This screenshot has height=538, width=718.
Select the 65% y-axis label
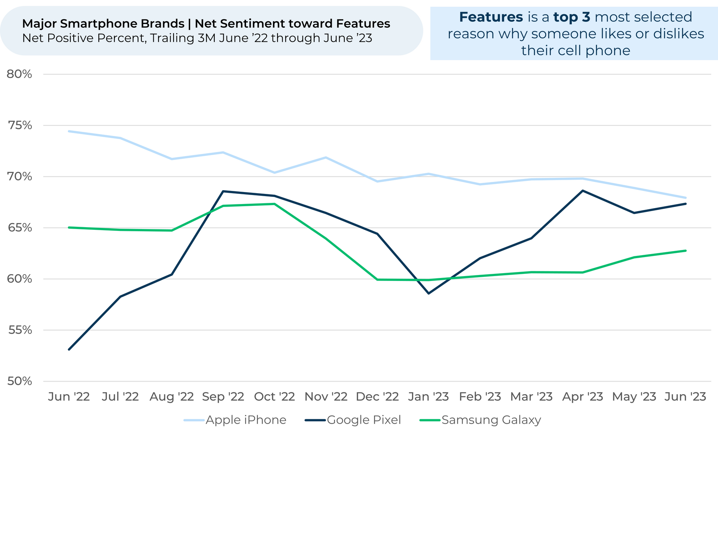point(19,228)
